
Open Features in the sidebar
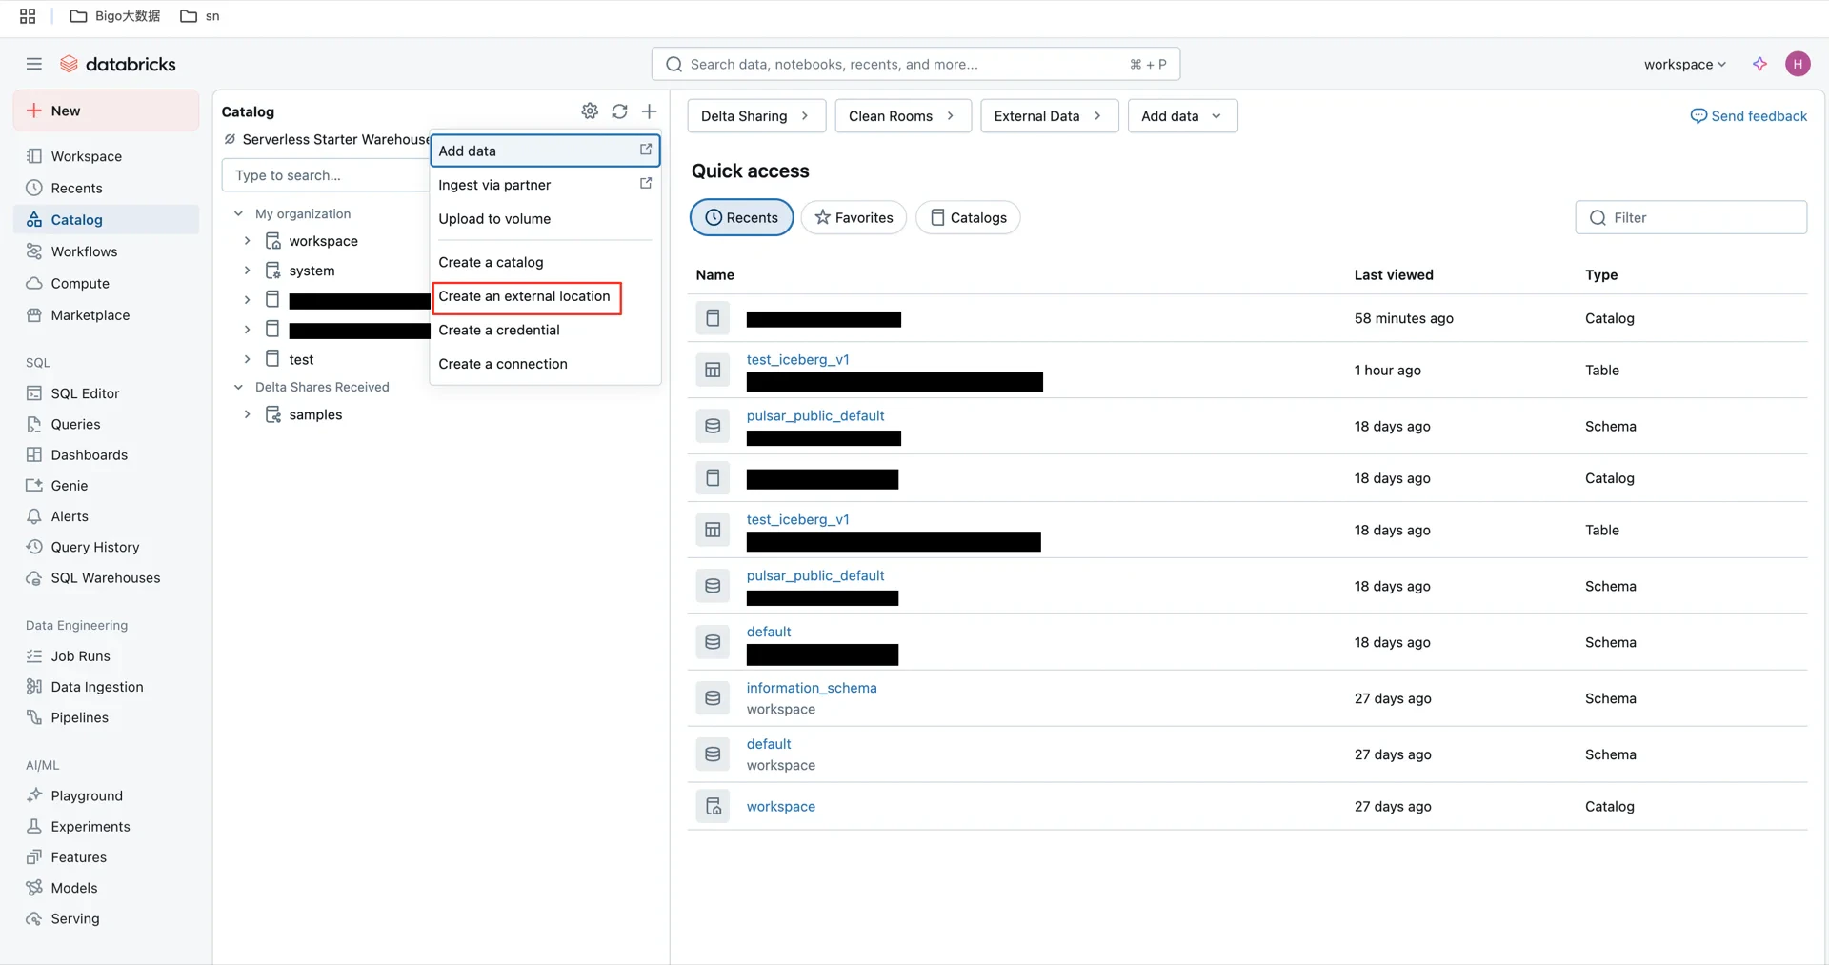coord(106,857)
